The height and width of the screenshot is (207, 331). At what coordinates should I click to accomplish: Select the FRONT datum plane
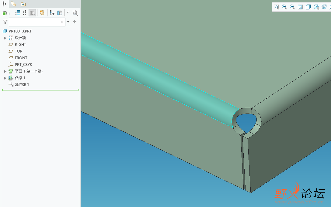click(x=21, y=58)
